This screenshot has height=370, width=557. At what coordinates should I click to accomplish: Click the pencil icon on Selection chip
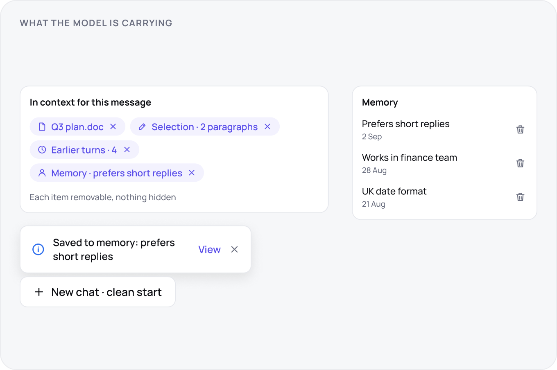pyautogui.click(x=142, y=127)
